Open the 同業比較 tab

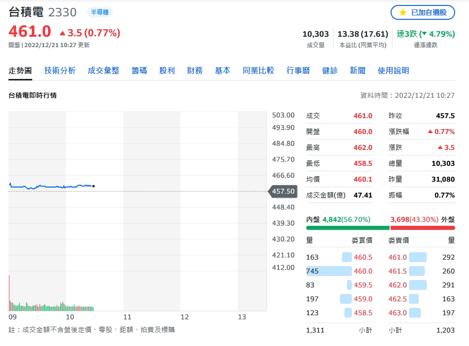[259, 70]
